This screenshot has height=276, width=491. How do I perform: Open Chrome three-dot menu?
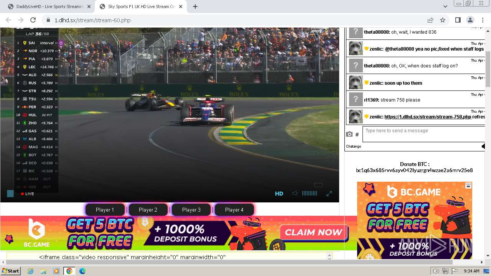click(482, 20)
